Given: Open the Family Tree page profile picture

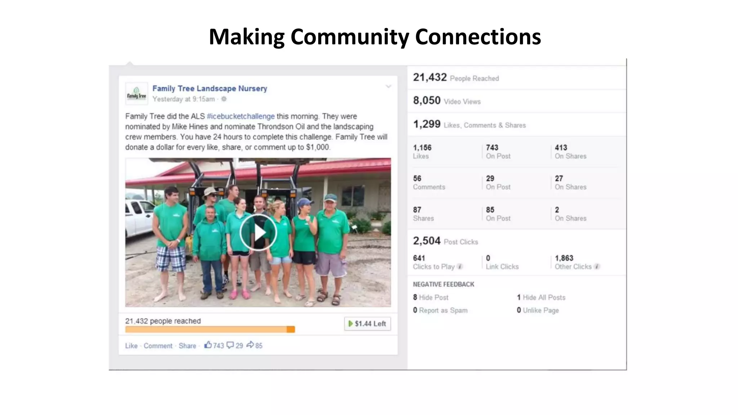Looking at the screenshot, I should click(x=137, y=94).
